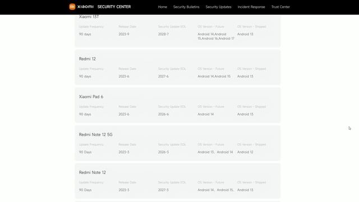Click Redmi Note 12 OS Version Shipped label

(x=252, y=182)
